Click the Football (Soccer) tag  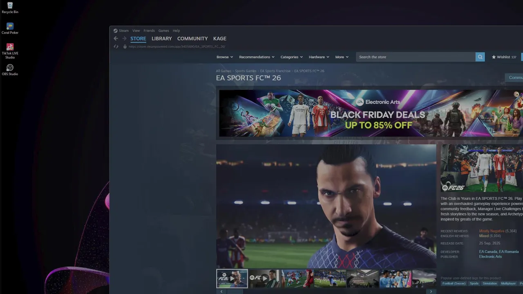pyautogui.click(x=454, y=283)
